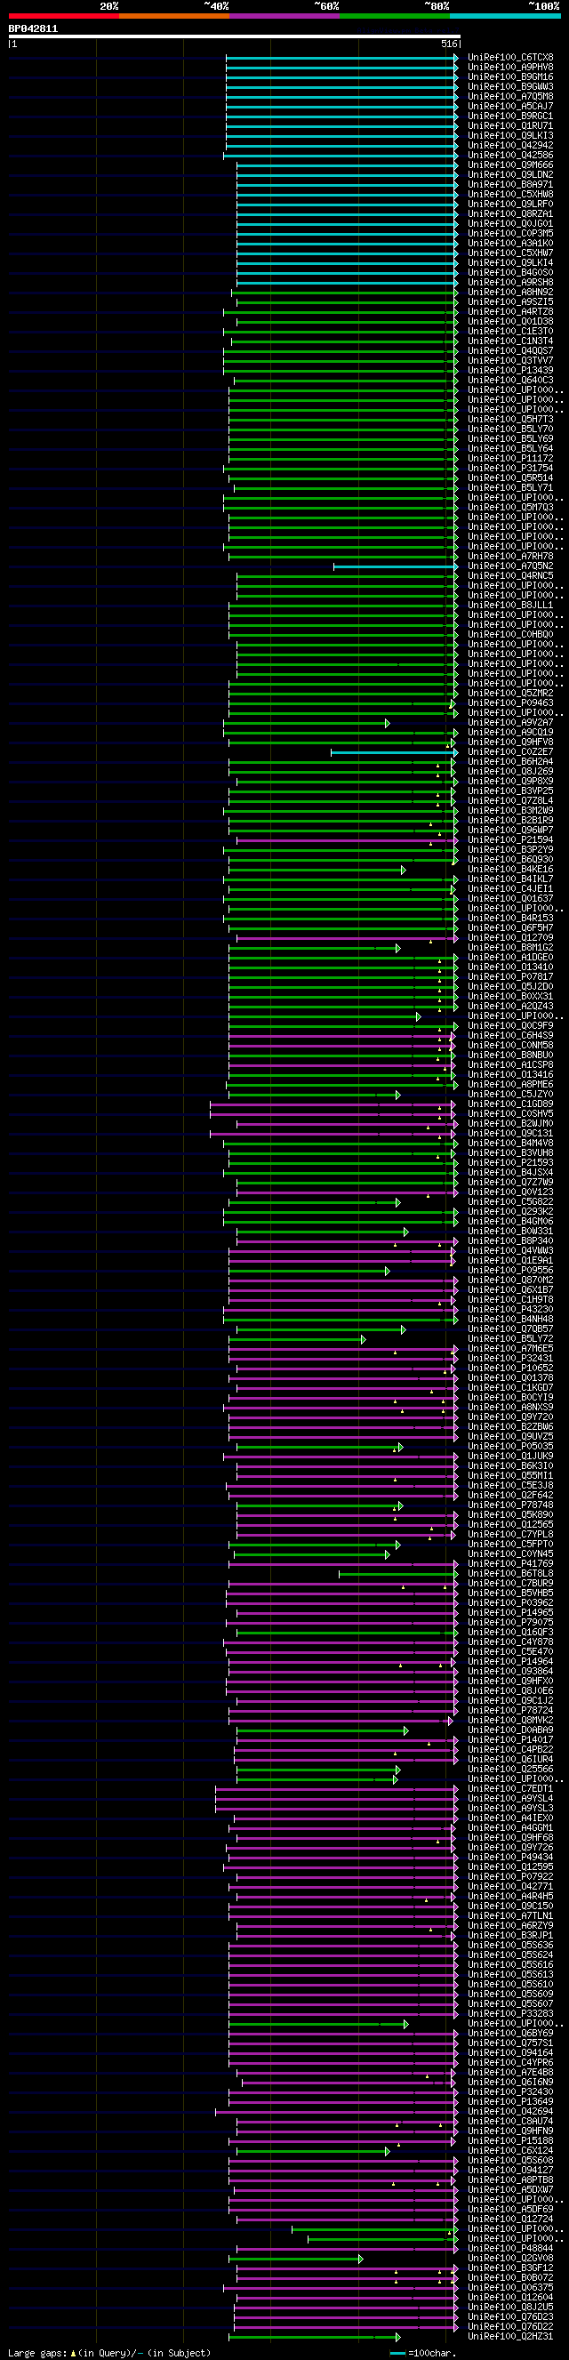Select the UniRef100_P33283 label
Image resolution: width=569 pixels, height=2360 pixels.
(x=510, y=2015)
